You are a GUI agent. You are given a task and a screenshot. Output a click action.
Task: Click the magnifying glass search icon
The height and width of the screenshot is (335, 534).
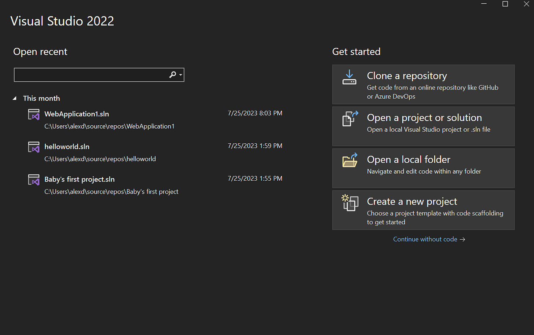click(x=172, y=75)
